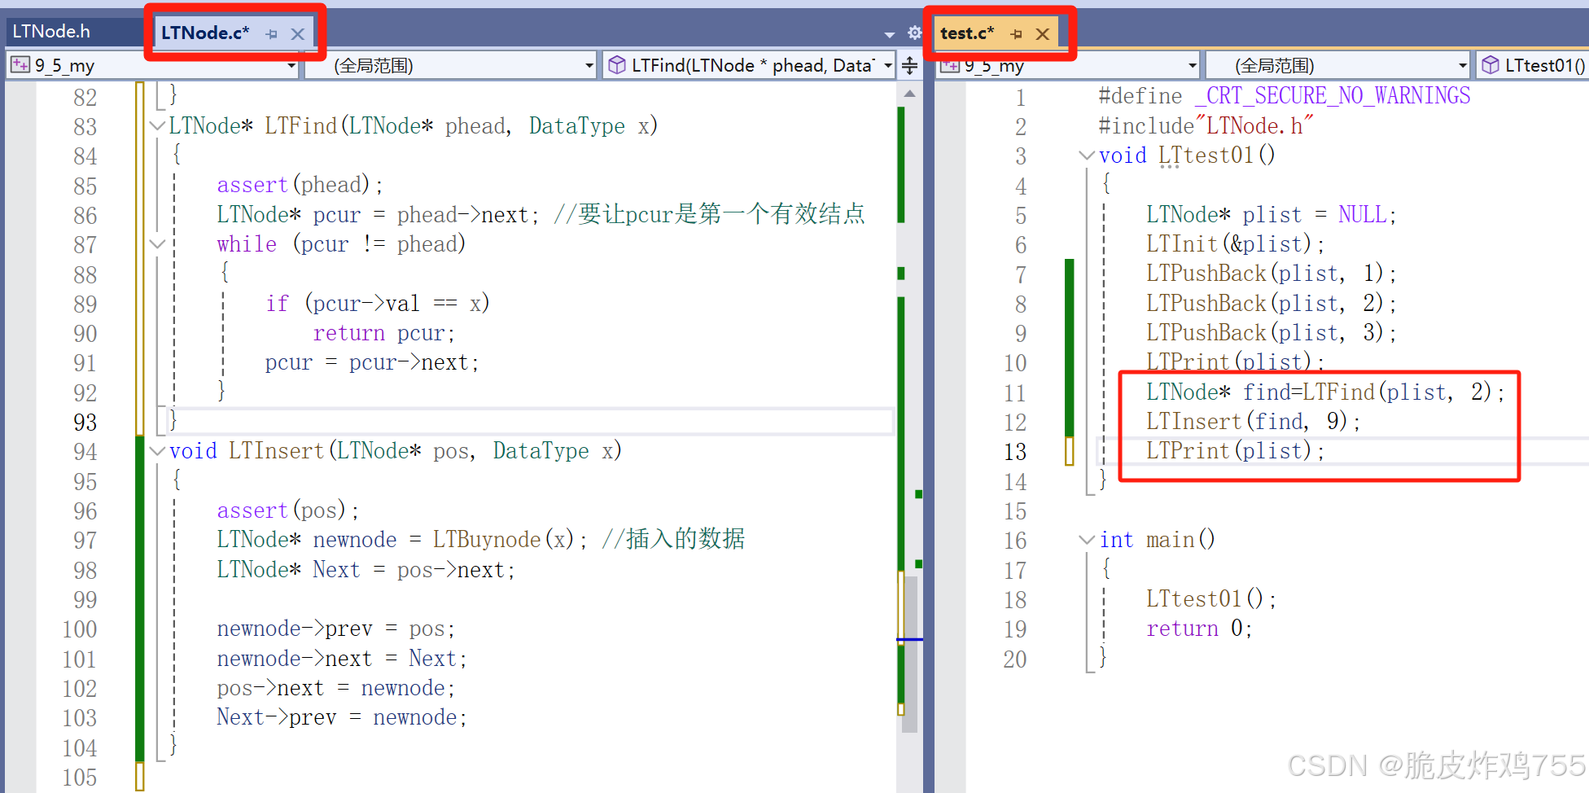Click 'LTNode* plist = NULL;' line

[1272, 215]
